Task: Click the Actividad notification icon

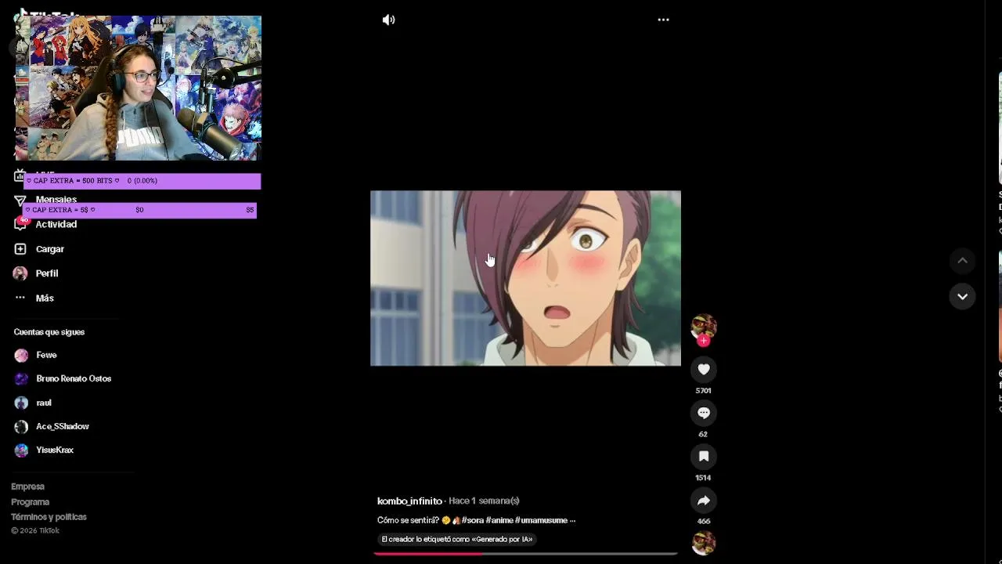Action: pos(20,224)
